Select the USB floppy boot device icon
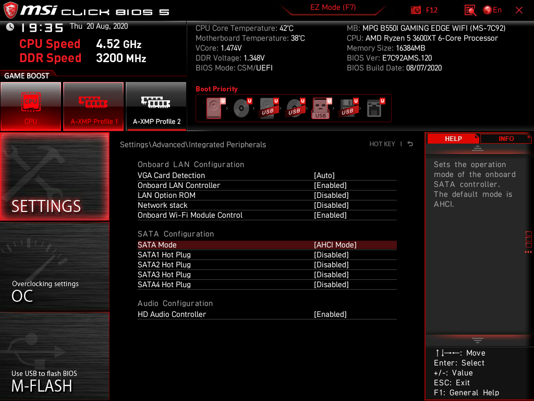Screen dimensions: 534x401 (348, 108)
